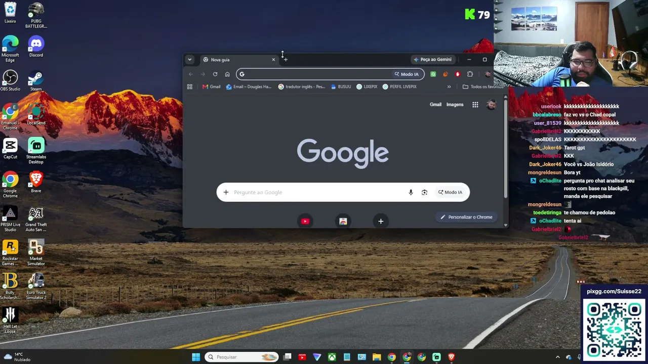Close the Nova guia tab
Image resolution: width=648 pixels, height=364 pixels.
273,60
